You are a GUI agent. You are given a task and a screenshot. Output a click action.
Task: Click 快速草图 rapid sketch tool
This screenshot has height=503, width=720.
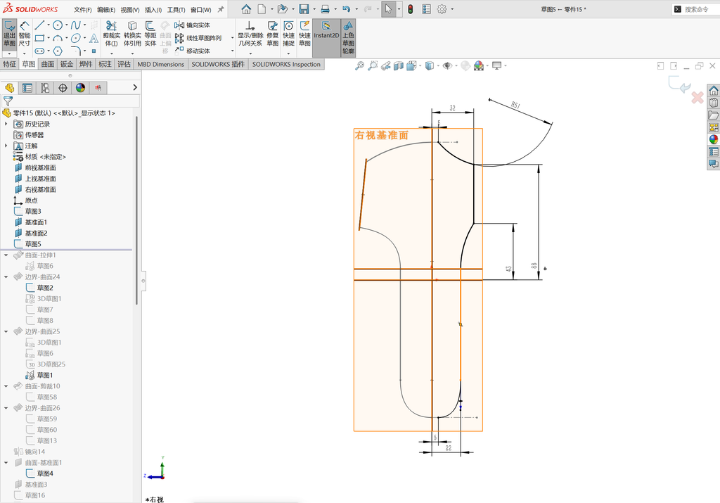pyautogui.click(x=304, y=34)
